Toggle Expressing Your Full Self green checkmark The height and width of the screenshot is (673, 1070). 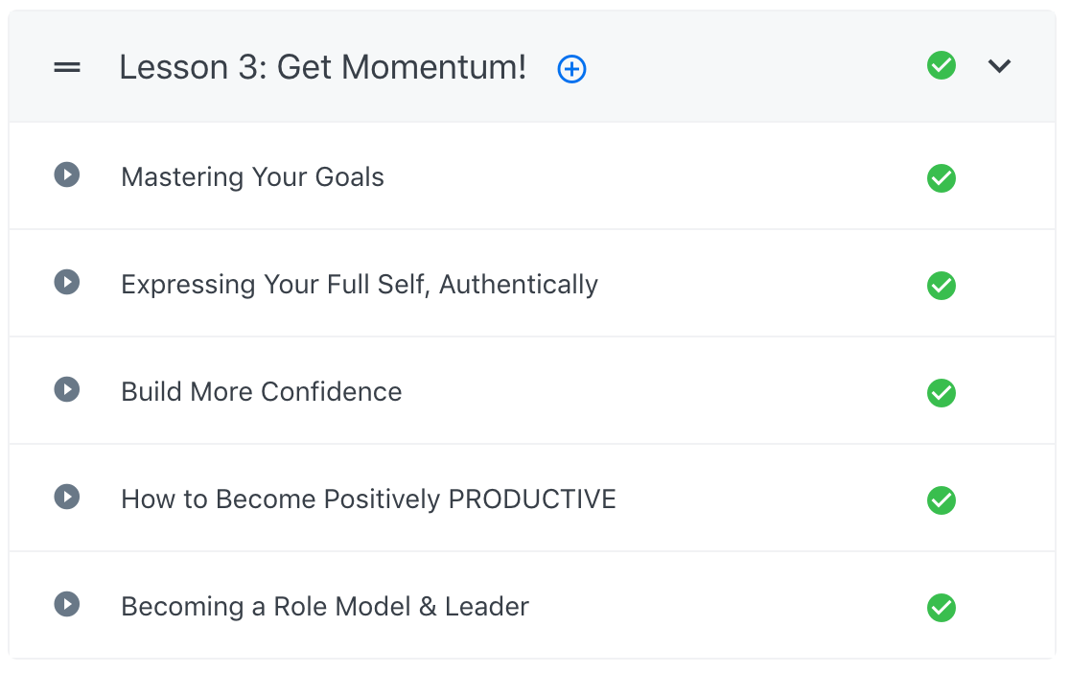pyautogui.click(x=942, y=286)
